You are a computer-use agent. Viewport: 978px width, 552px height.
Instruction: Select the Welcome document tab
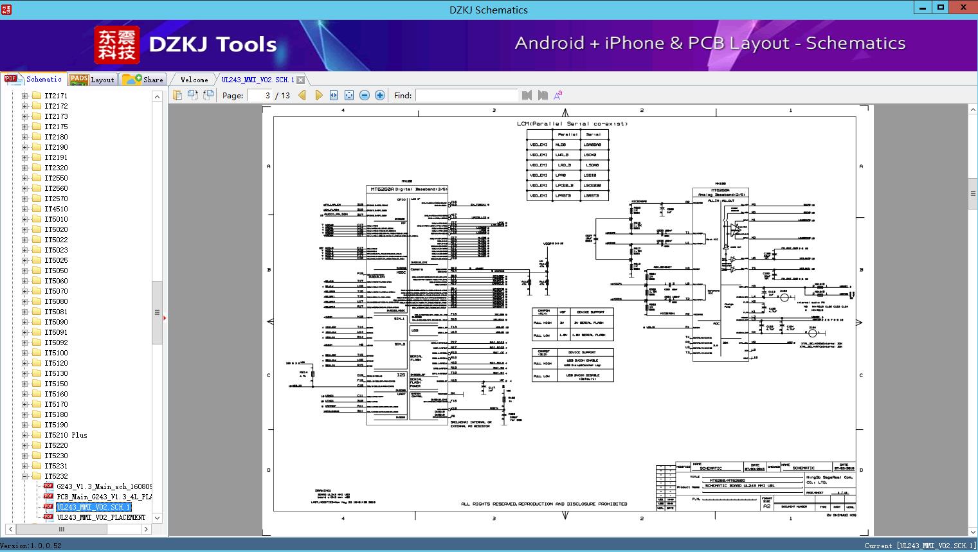194,80
